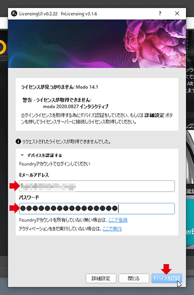Viewport: 194px width, 295px height.
Task: Click the Foundryアカウントでログインしてください text
Action: (54, 164)
